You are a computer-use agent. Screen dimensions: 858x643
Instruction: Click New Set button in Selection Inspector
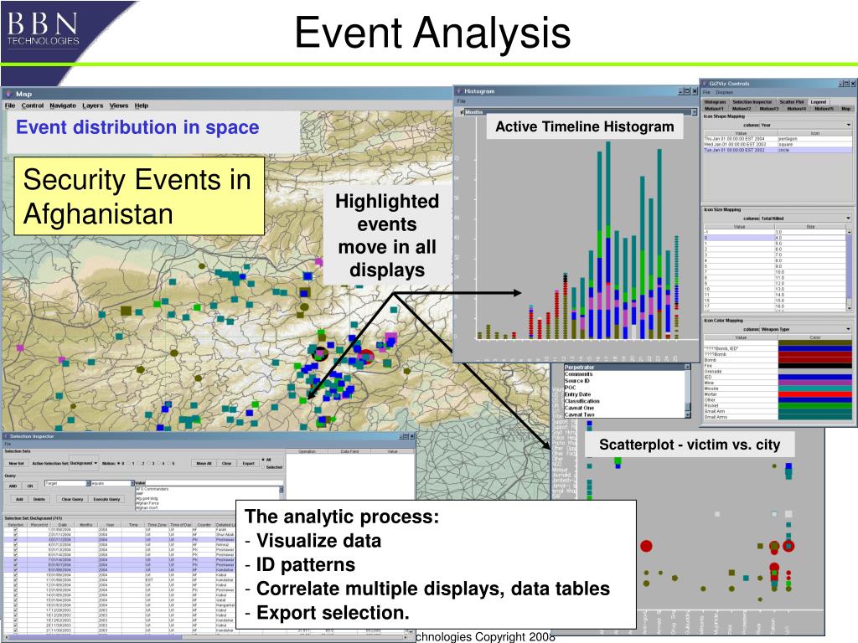point(17,463)
